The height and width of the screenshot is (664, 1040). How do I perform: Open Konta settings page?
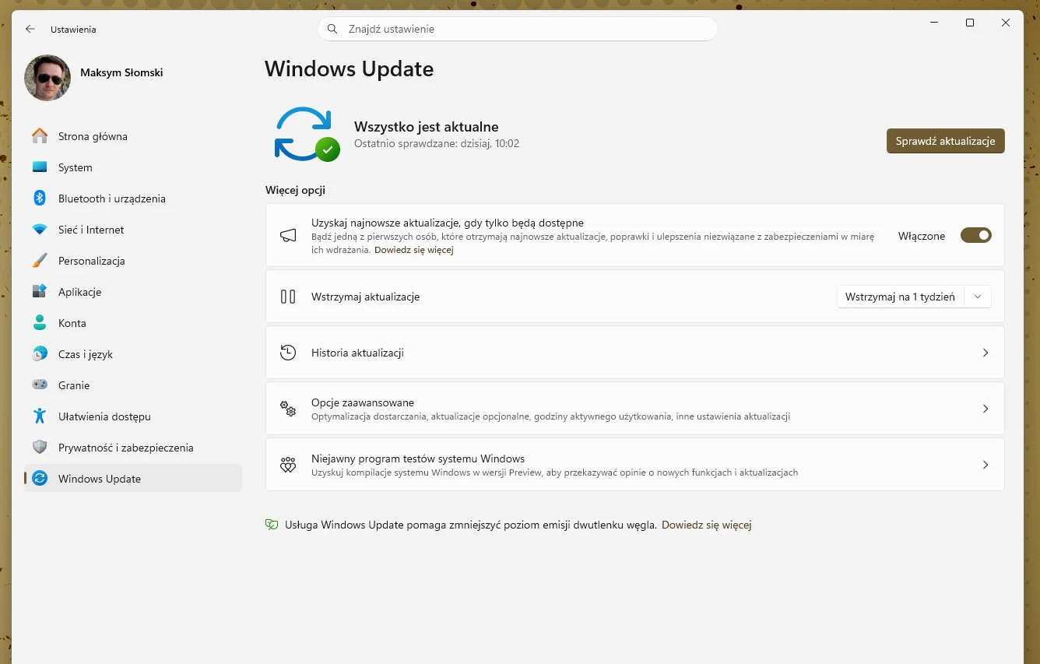pos(133,323)
